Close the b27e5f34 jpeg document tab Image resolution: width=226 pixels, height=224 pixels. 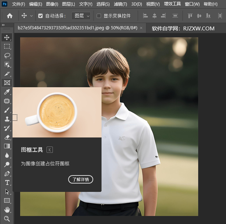click(x=141, y=28)
